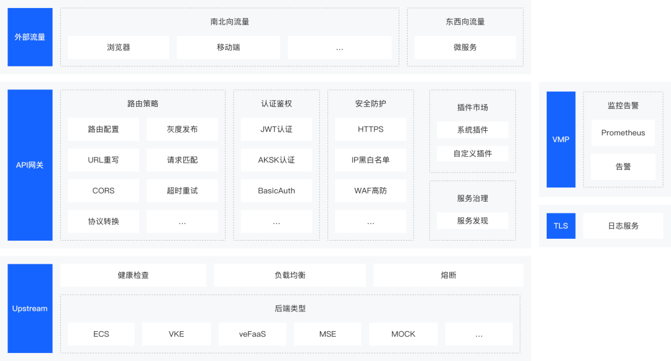This screenshot has width=671, height=361.
Task: Select the 服务发现 box
Action: (x=472, y=221)
